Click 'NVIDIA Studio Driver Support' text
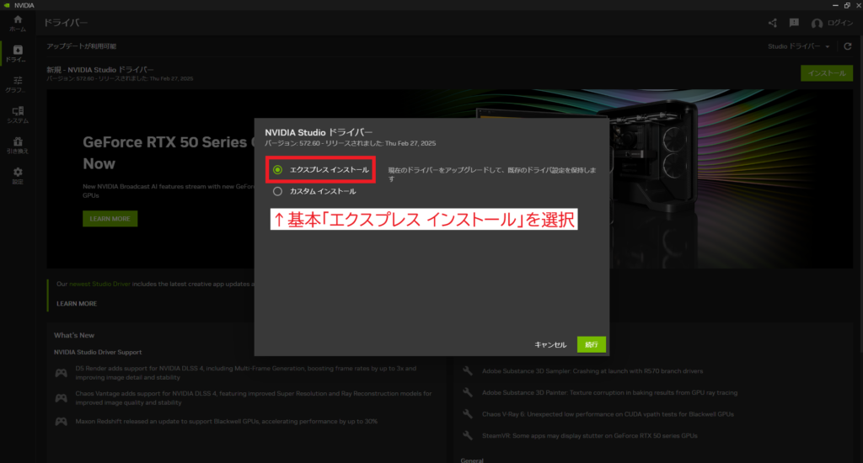 pyautogui.click(x=98, y=352)
